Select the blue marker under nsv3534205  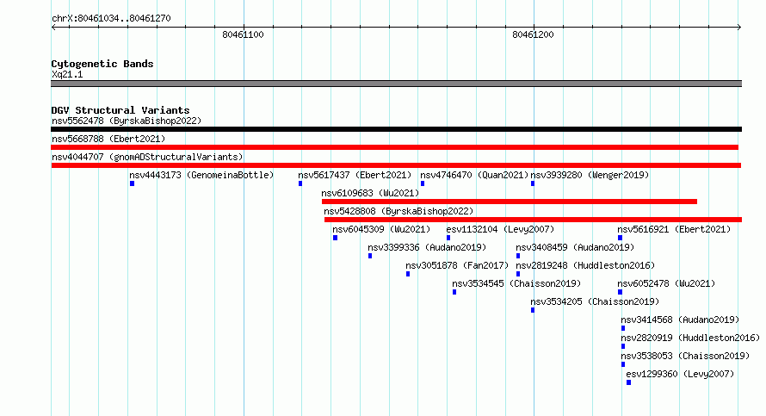point(533,310)
